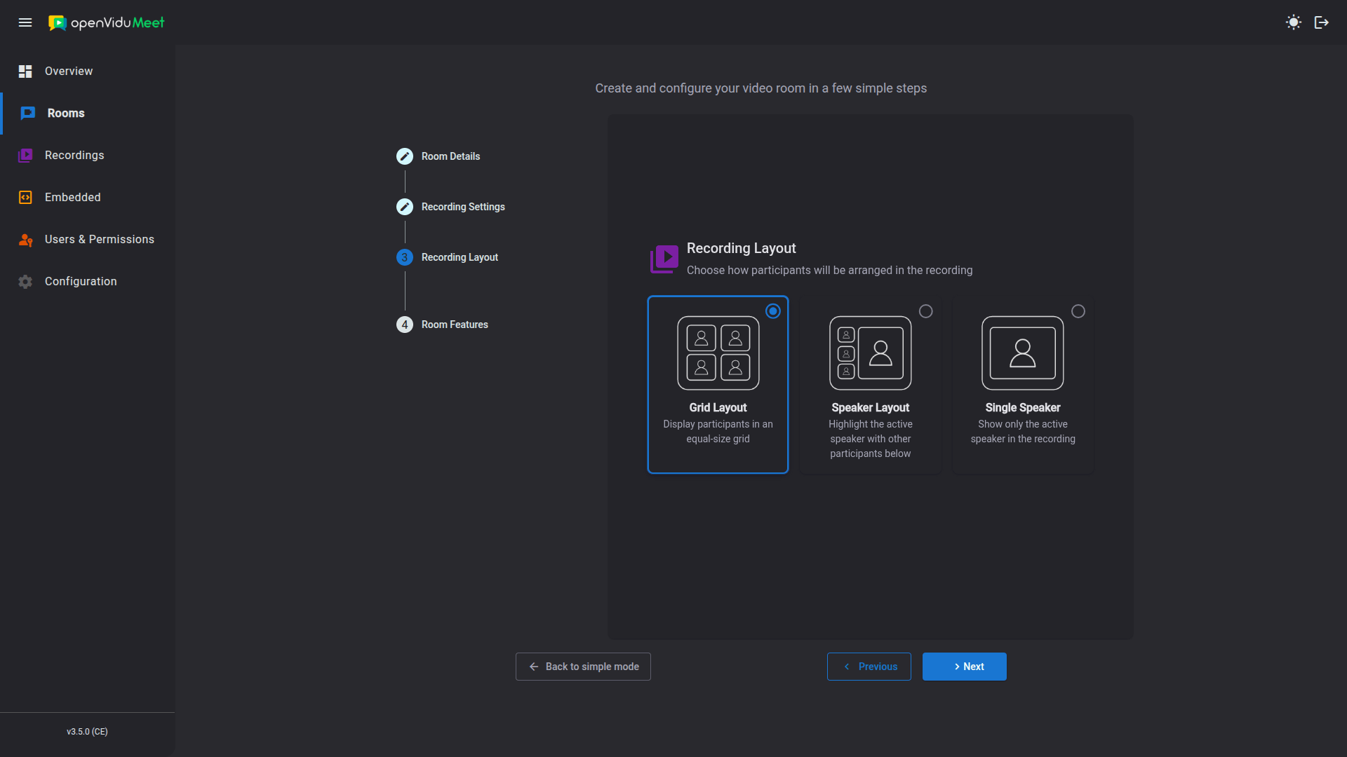Click the Speaker Layout preview thumbnail

(x=870, y=353)
